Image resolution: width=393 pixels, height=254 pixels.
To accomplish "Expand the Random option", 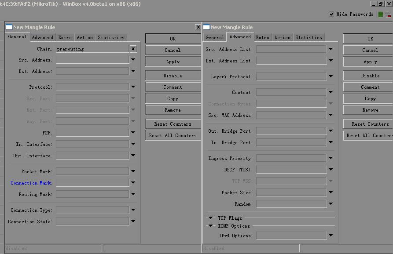I will tap(331, 204).
